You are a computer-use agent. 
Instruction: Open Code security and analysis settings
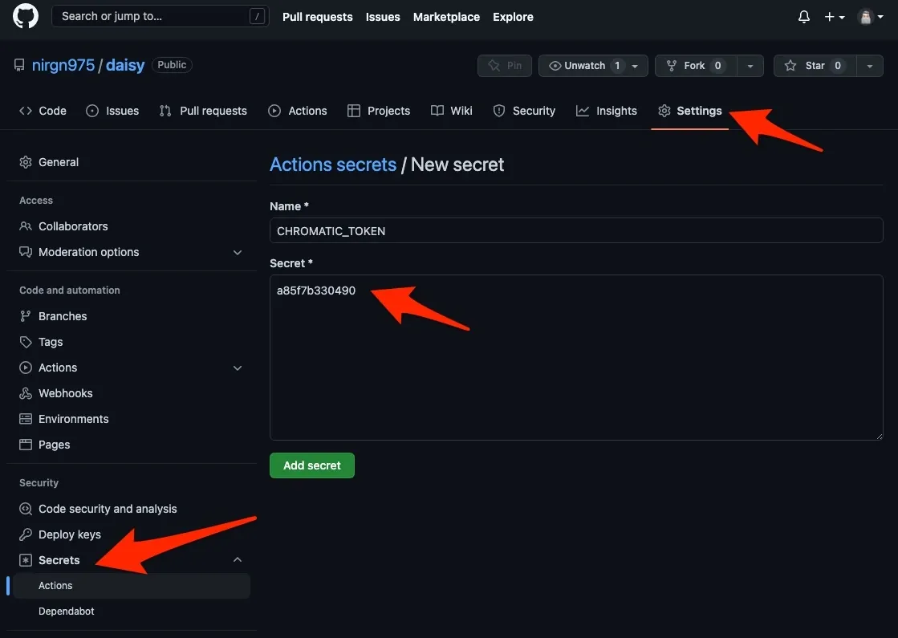click(x=107, y=508)
